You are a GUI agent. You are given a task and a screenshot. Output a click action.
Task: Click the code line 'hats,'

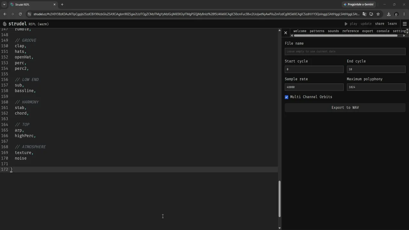[20, 51]
